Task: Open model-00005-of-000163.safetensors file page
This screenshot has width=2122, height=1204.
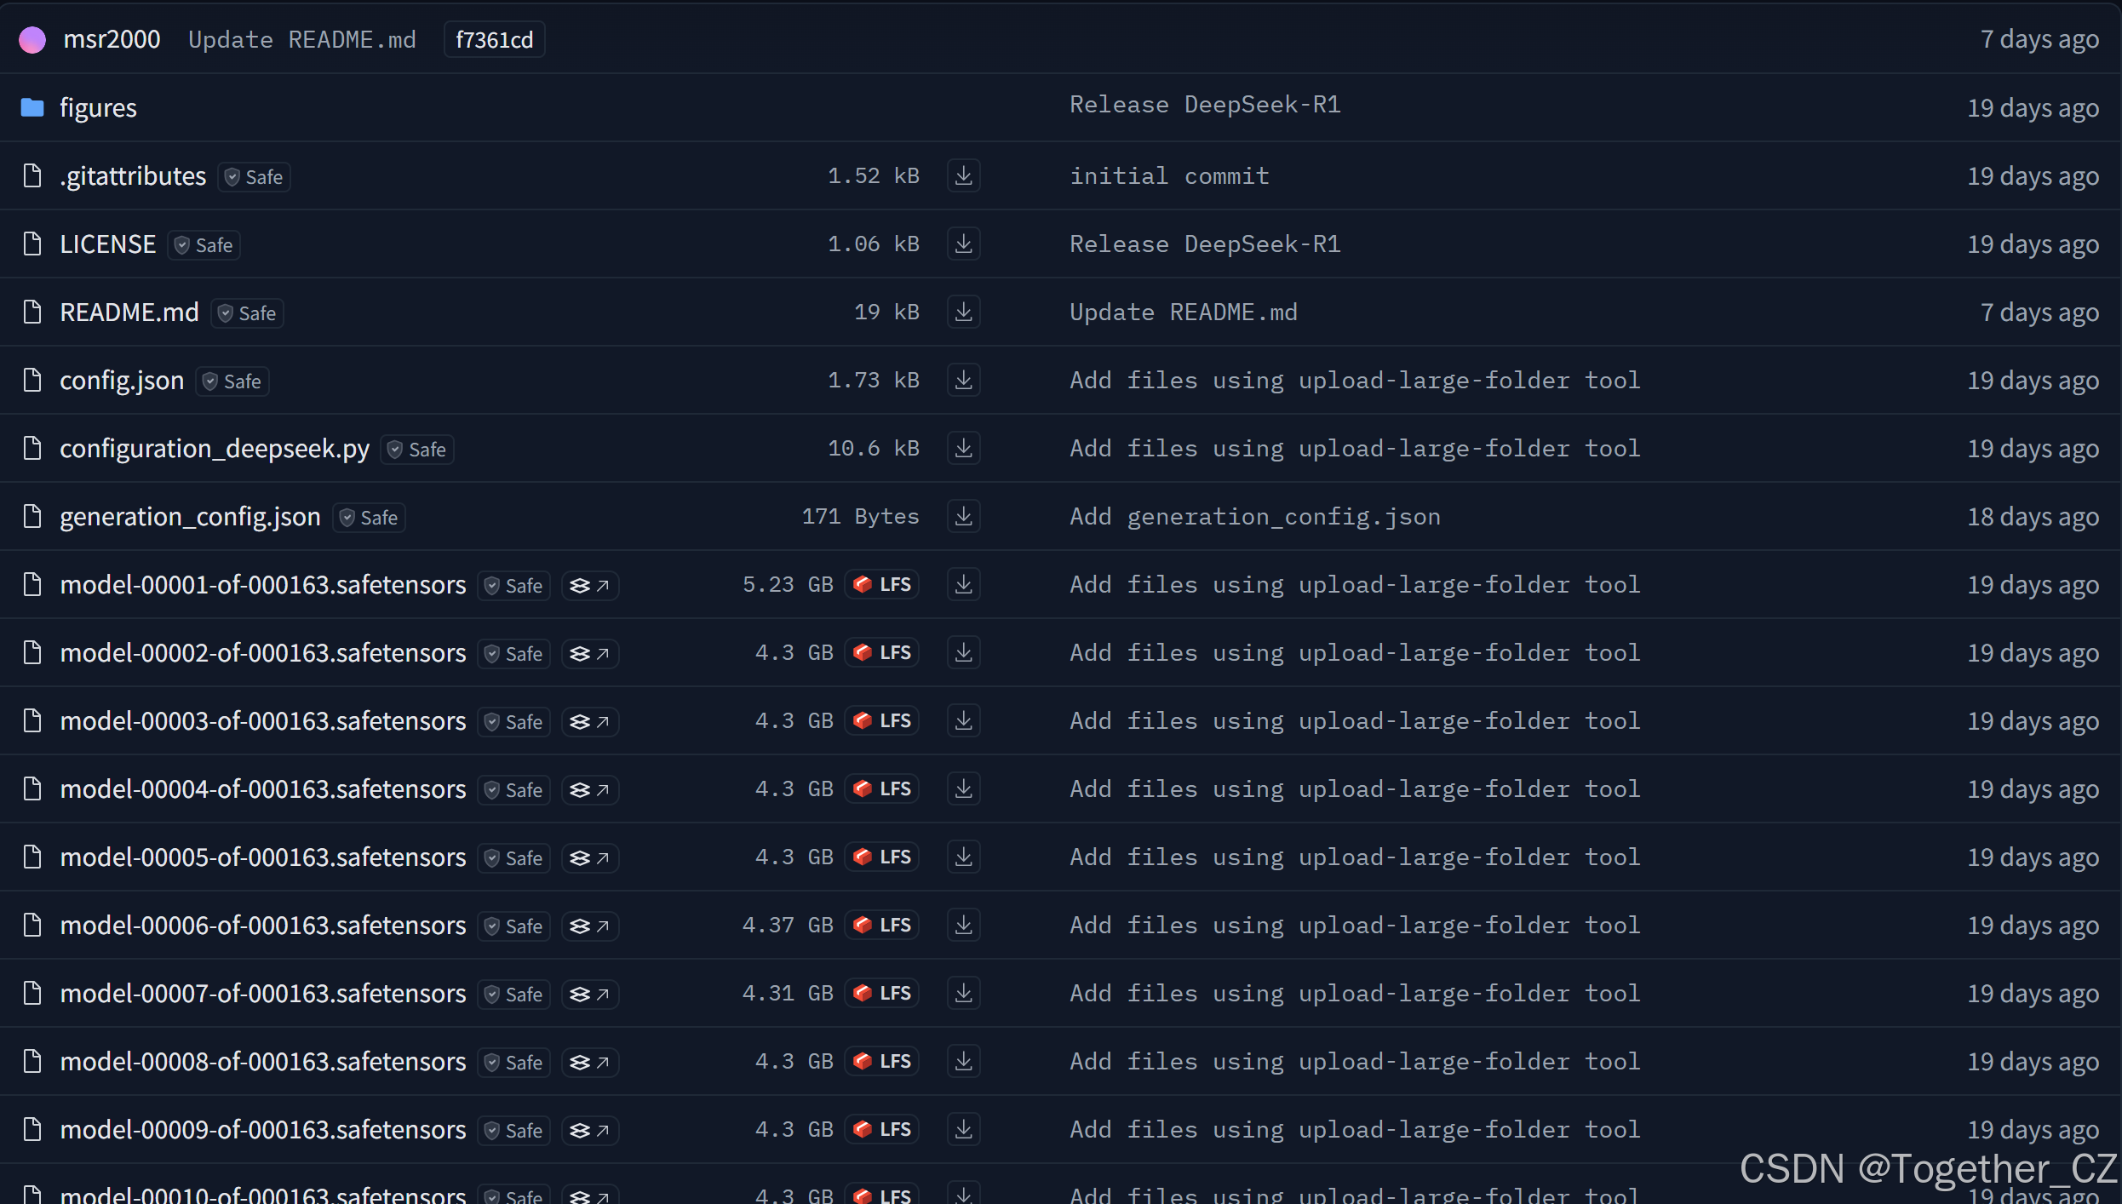Action: (263, 857)
